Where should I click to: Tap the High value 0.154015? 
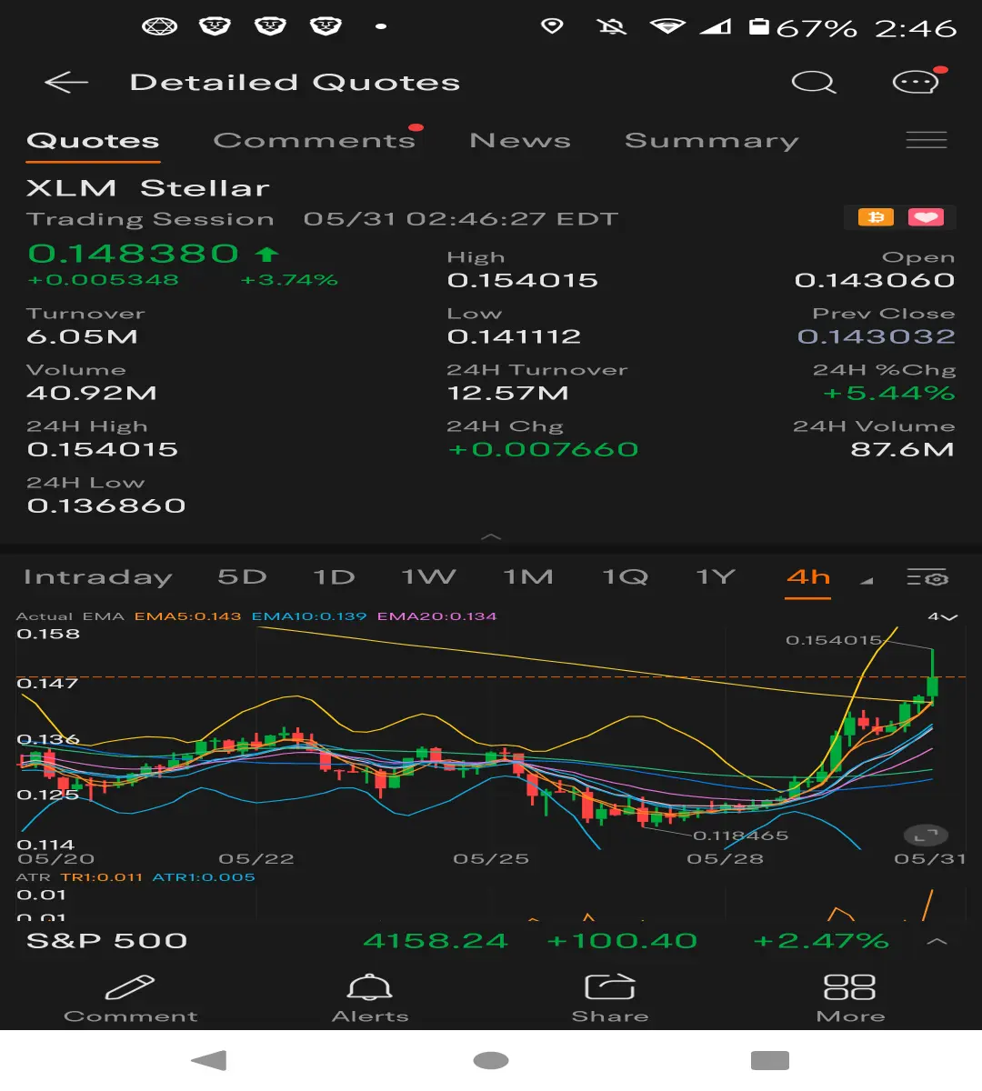(x=523, y=280)
